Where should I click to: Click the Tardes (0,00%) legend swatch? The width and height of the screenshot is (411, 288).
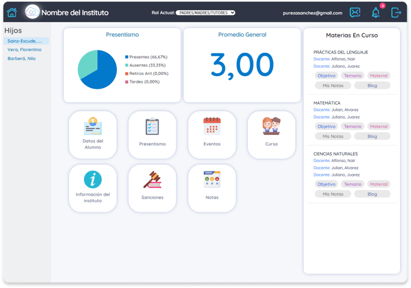127,82
